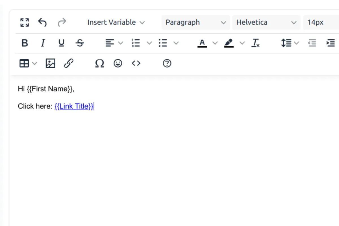This screenshot has height=226, width=339.
Task: Toggle italic formatting
Action: click(43, 43)
